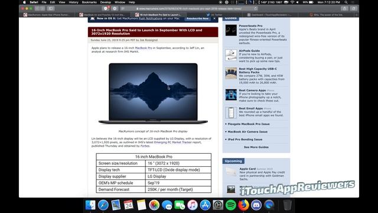
Task: Open System Preferences from Dock
Action: coord(218,205)
